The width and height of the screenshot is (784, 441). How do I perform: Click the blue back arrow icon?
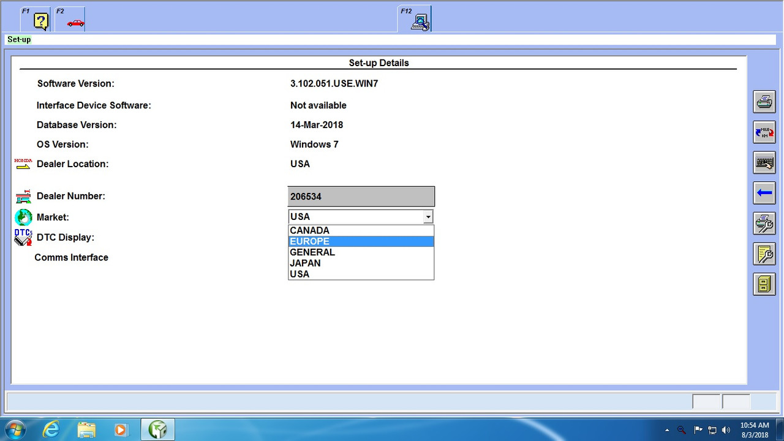coord(764,193)
